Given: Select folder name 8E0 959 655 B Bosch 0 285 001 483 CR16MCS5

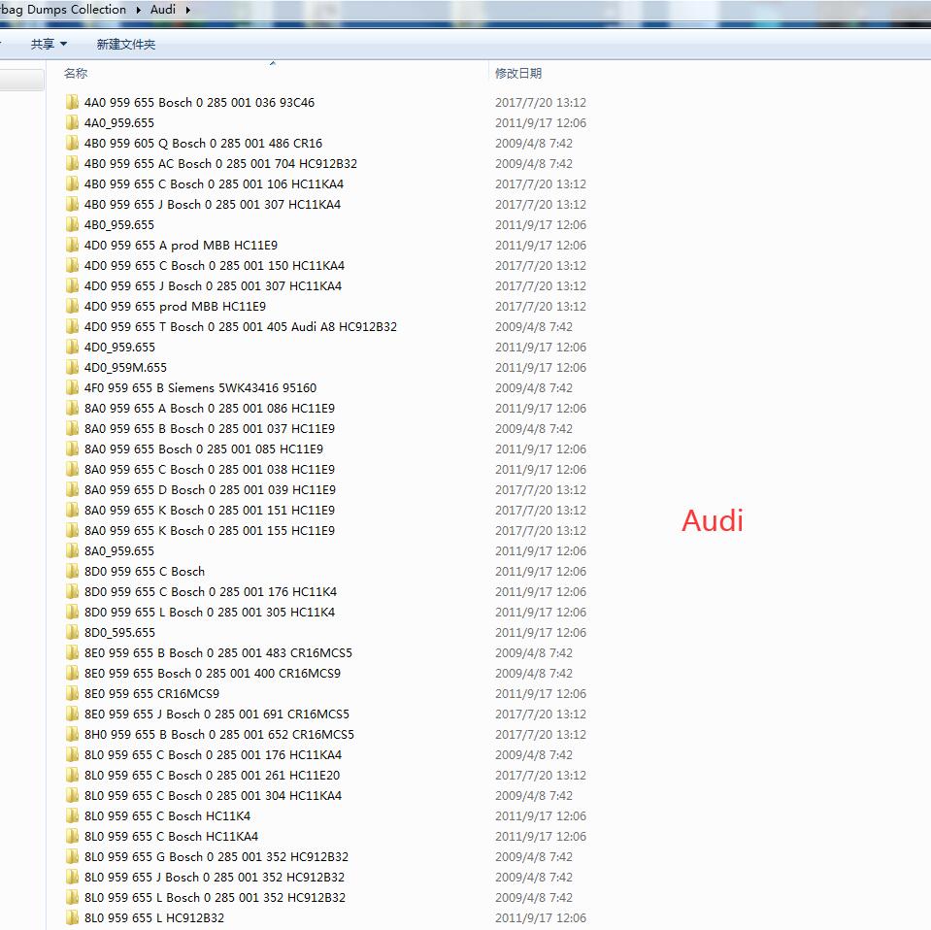Looking at the screenshot, I should point(217,652).
